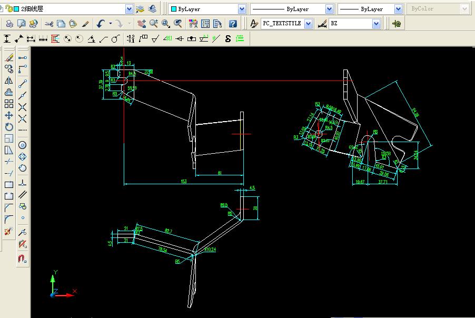Click the Paste clipboard icon
The height and width of the screenshot is (318, 475).
click(x=73, y=23)
